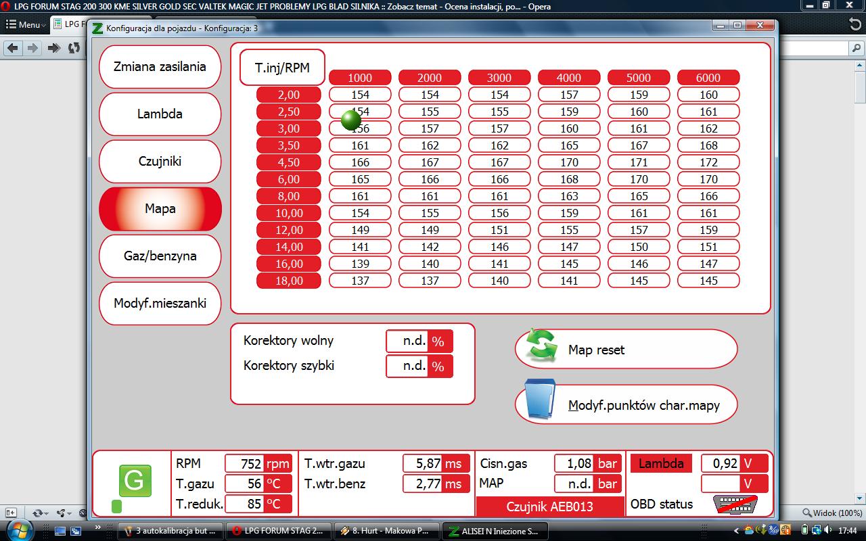This screenshot has width=866, height=541.
Task: Select the Mapa section
Action: pos(160,208)
